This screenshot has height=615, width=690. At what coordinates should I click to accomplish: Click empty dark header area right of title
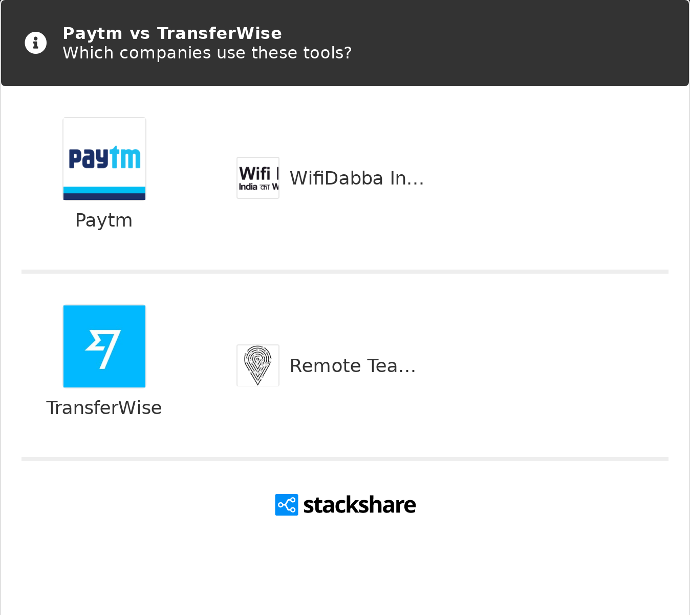[x=512, y=43]
